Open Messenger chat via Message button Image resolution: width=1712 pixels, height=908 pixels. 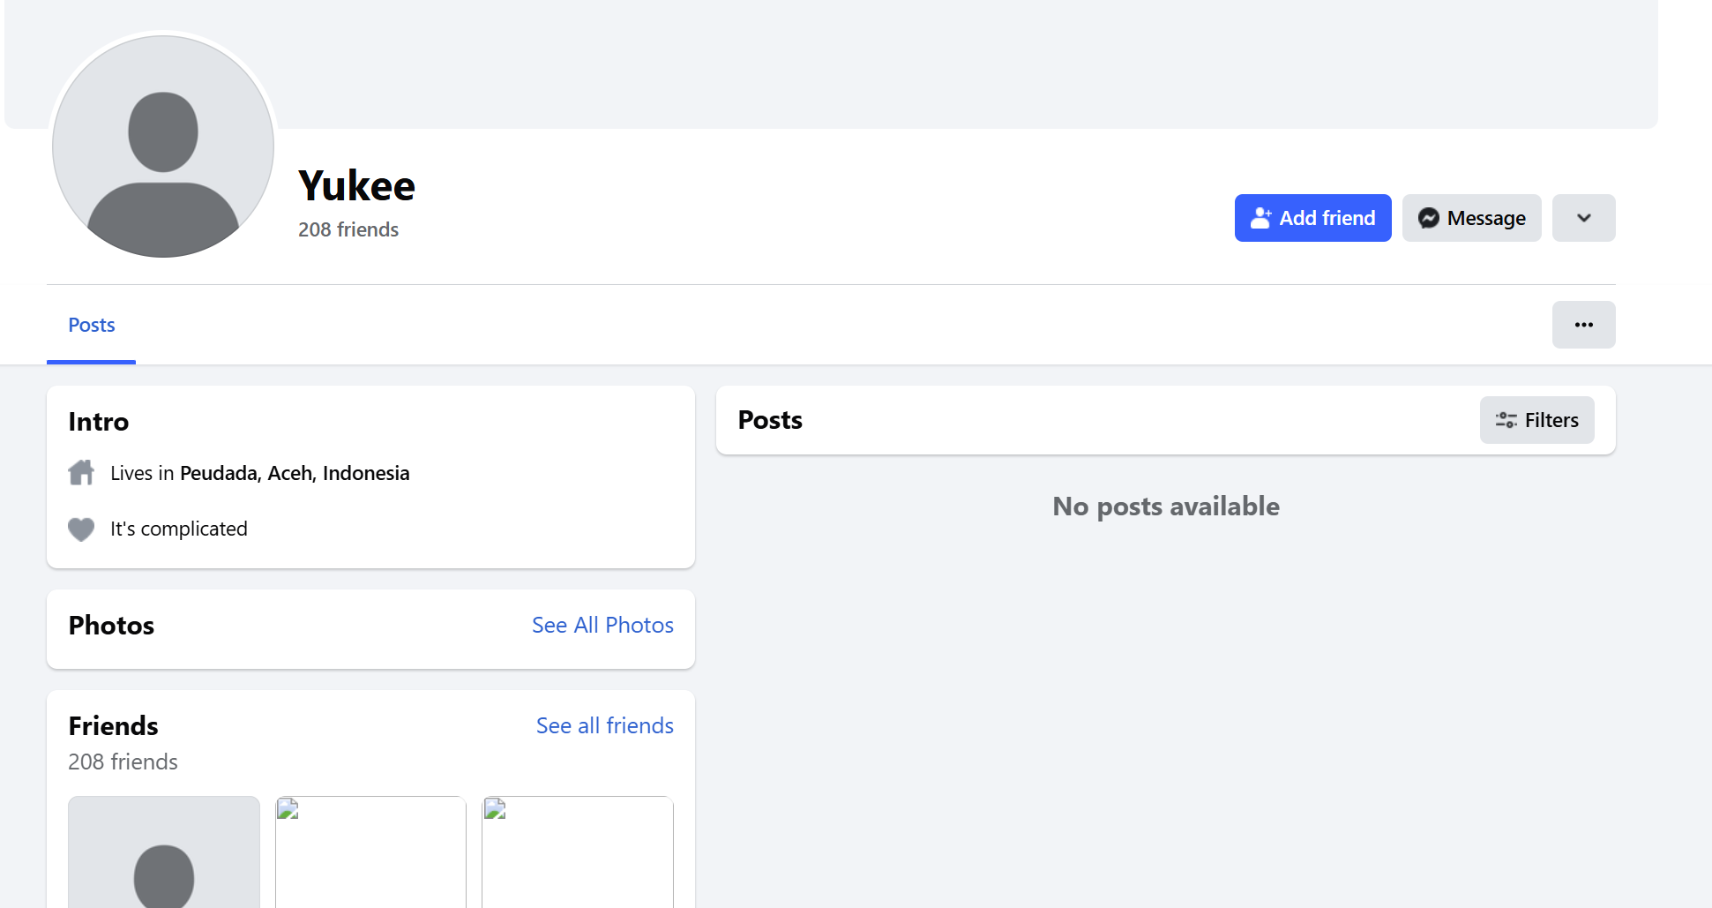(x=1471, y=218)
